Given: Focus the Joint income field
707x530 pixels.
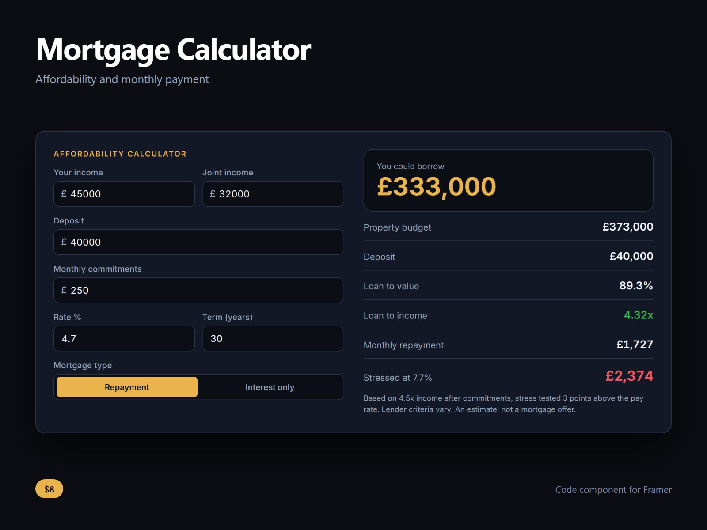Looking at the screenshot, I should click(x=273, y=194).
